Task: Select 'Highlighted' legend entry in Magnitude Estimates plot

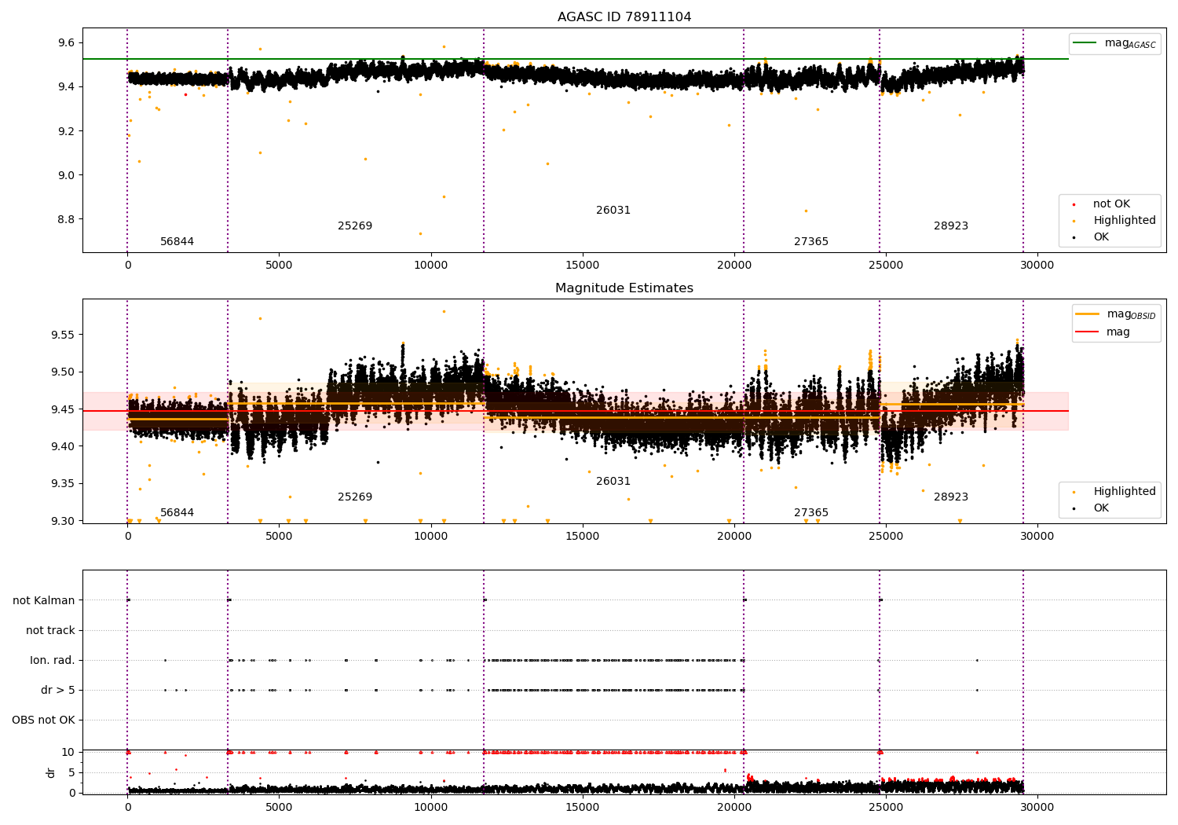Action: pos(1125,492)
